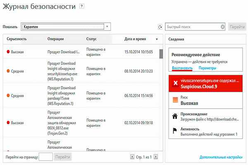Image resolution: width=248 pixels, height=165 pixels.
Task: Select the 08.10.2014 20:13:23 entry
Action: click(x=81, y=71)
